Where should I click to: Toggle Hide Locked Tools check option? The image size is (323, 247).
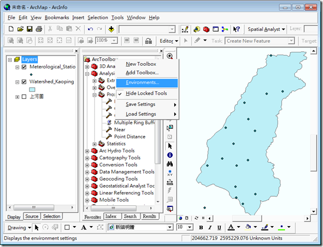(147, 94)
